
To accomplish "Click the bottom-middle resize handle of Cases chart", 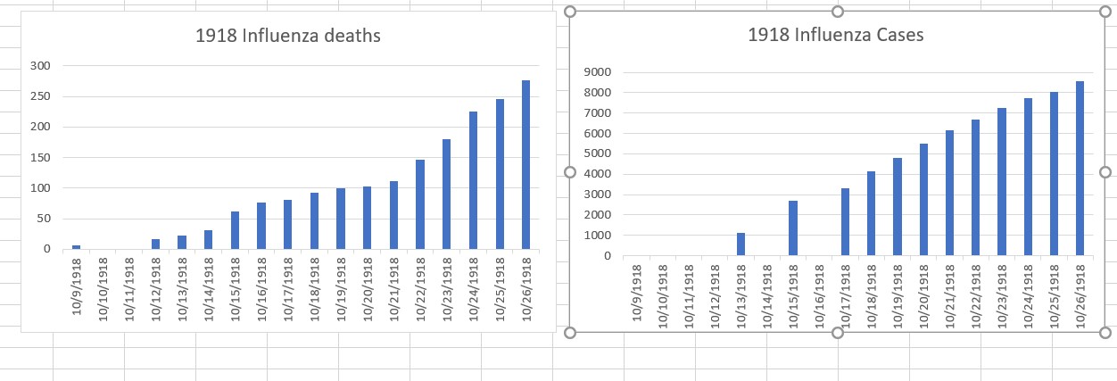I will click(x=837, y=333).
